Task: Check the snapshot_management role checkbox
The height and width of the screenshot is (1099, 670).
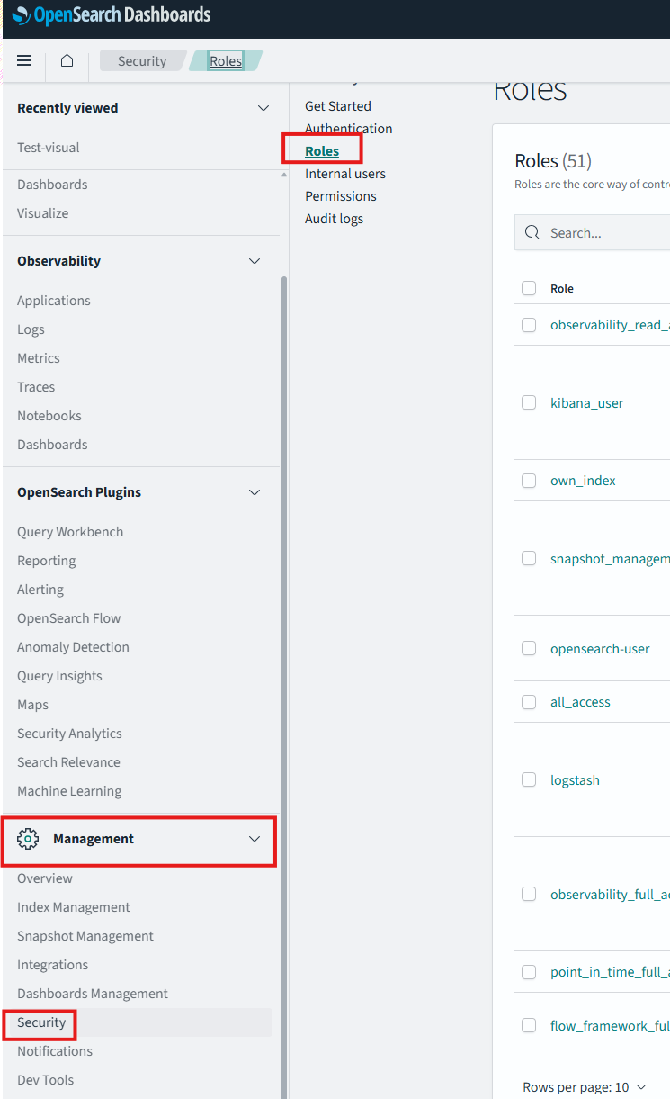Action: click(529, 558)
